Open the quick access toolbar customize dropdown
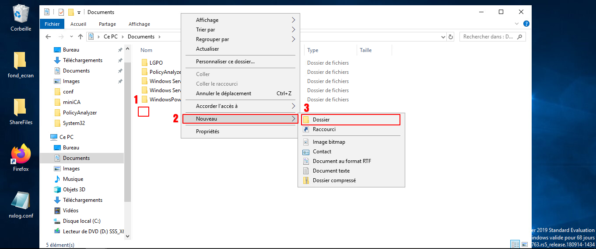This screenshot has width=596, height=249. (79, 12)
